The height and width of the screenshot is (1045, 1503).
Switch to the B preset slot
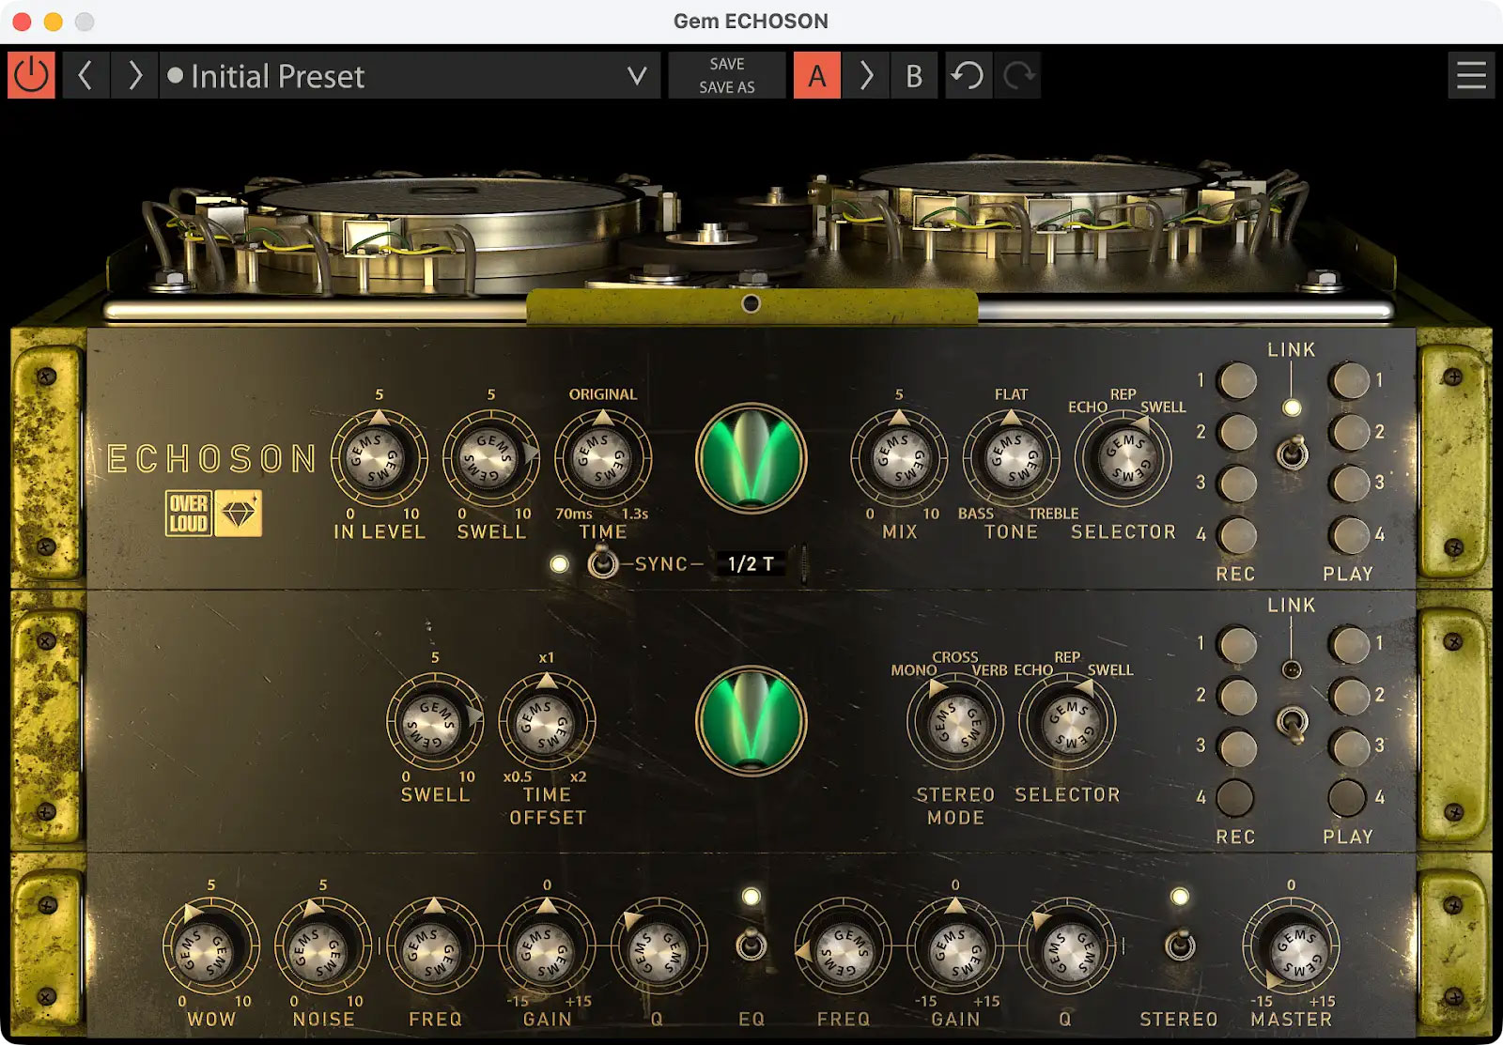(913, 75)
